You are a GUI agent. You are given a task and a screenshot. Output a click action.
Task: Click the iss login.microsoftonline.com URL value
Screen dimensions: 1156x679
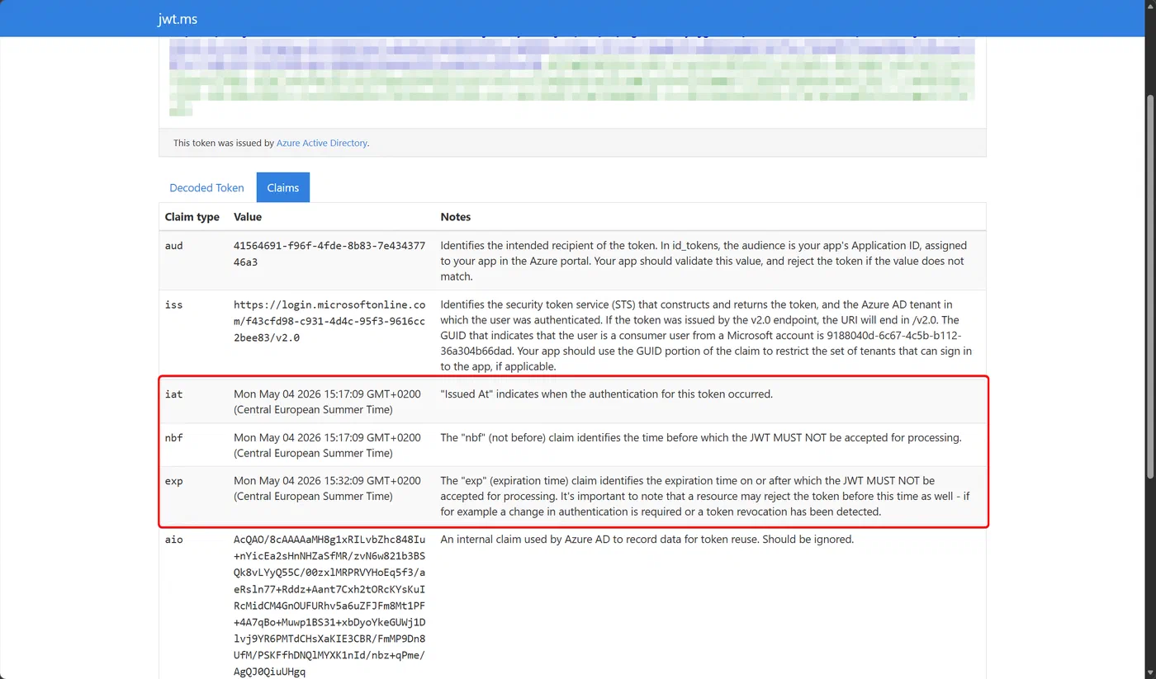coord(329,321)
